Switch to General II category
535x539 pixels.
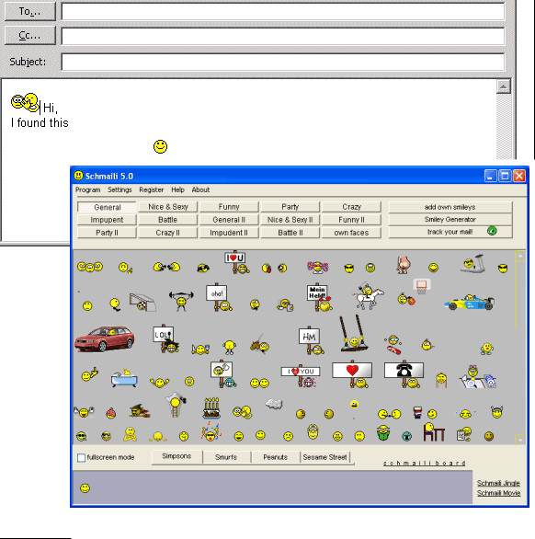pyautogui.click(x=229, y=220)
